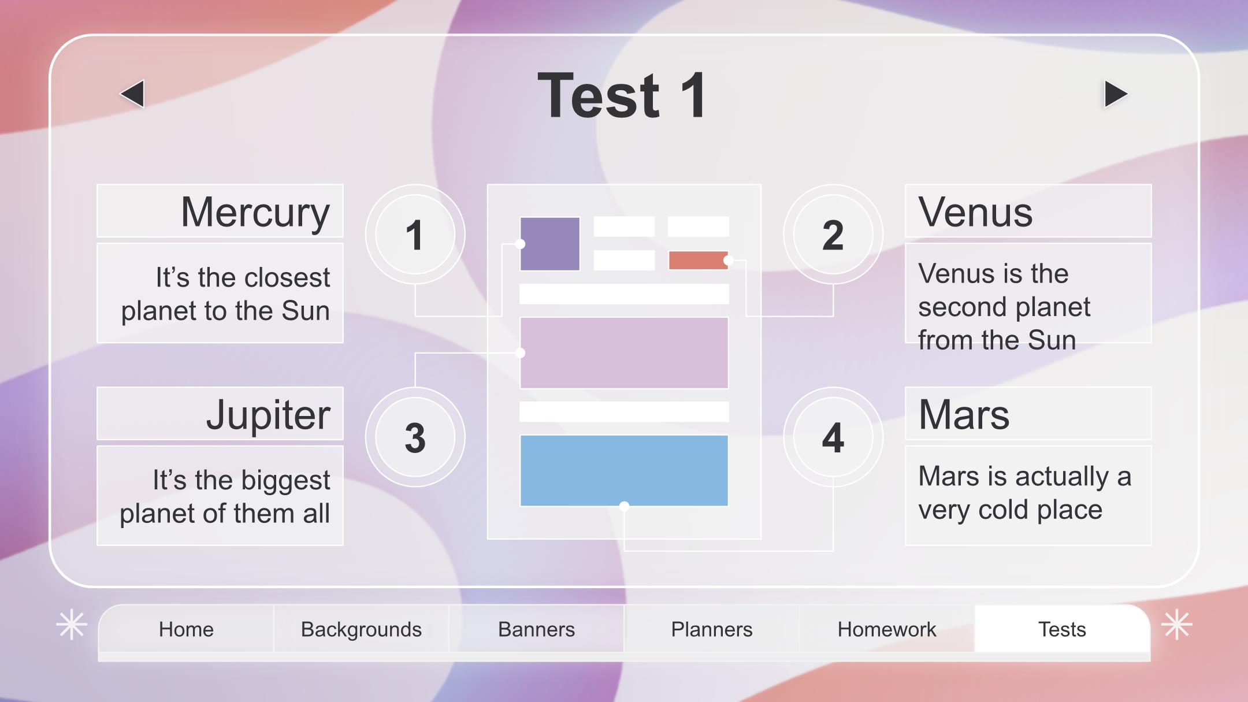Switch to the Backgrounds tab
The width and height of the screenshot is (1248, 702).
pos(361,629)
